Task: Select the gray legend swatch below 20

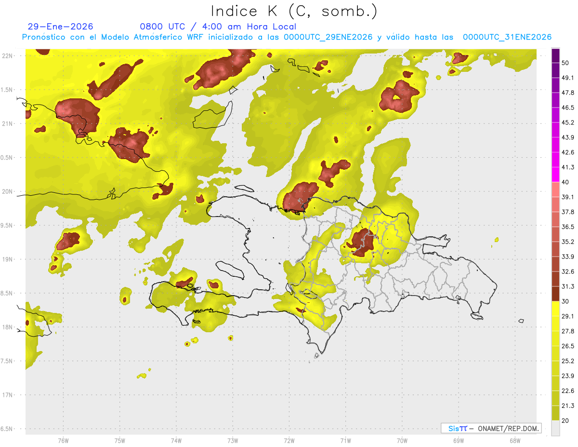Action: 555,428
